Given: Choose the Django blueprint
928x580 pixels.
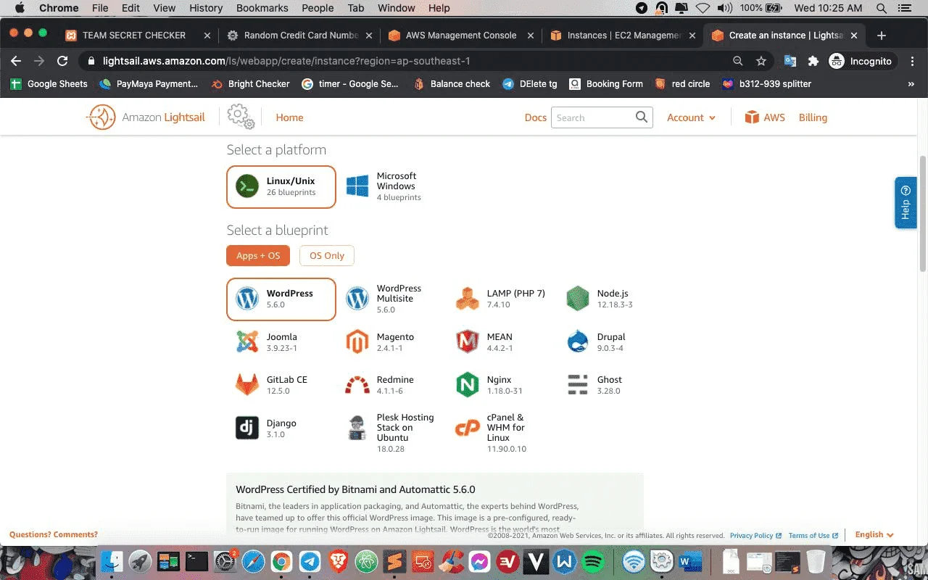Looking at the screenshot, I should [267, 428].
